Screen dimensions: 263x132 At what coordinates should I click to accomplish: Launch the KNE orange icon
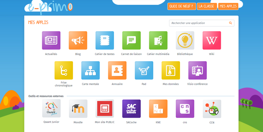[x=158, y=109]
